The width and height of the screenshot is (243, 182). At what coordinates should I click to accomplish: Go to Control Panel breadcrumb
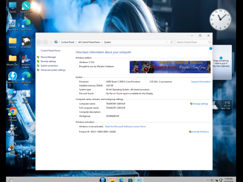[x=68, y=42]
